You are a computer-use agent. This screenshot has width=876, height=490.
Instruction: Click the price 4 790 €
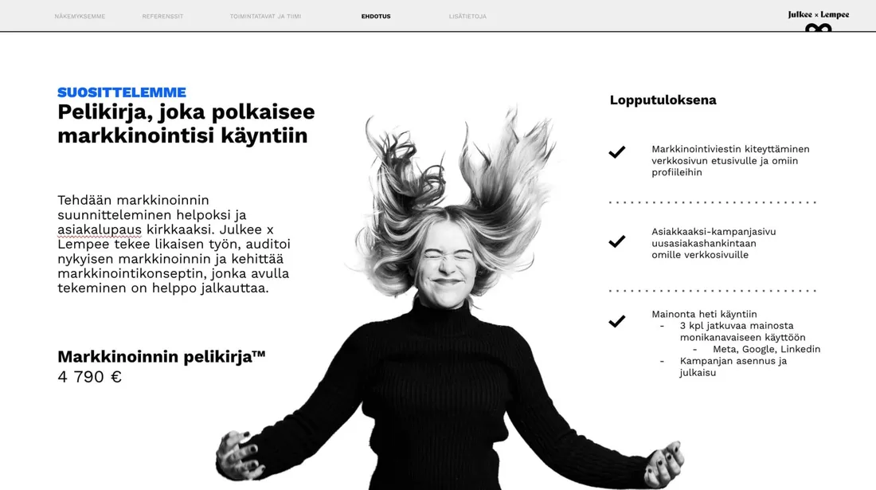(89, 377)
